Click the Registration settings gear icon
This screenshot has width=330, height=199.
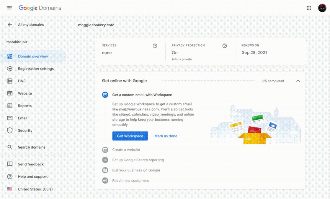pyautogui.click(x=10, y=69)
